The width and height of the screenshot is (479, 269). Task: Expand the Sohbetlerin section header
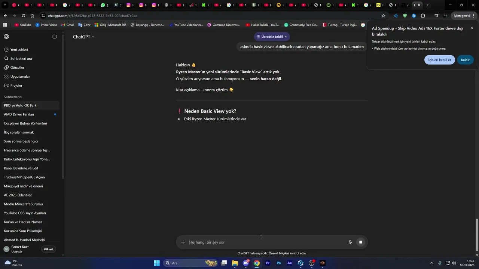tap(13, 97)
